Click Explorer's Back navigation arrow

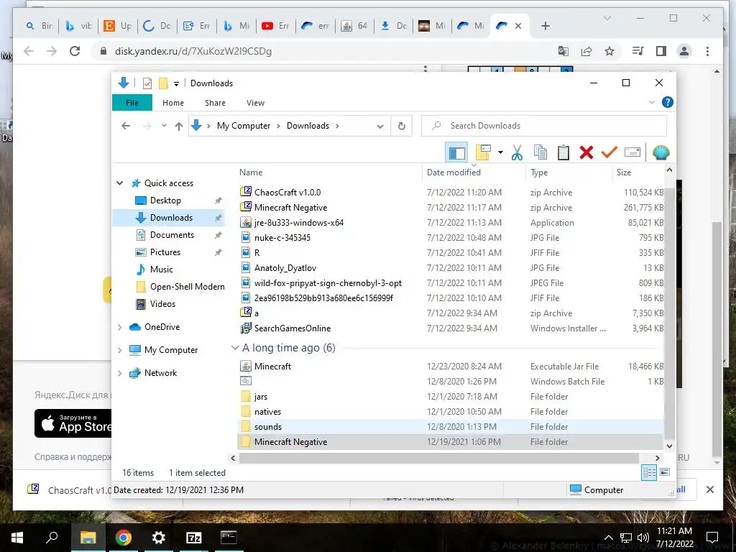[126, 126]
